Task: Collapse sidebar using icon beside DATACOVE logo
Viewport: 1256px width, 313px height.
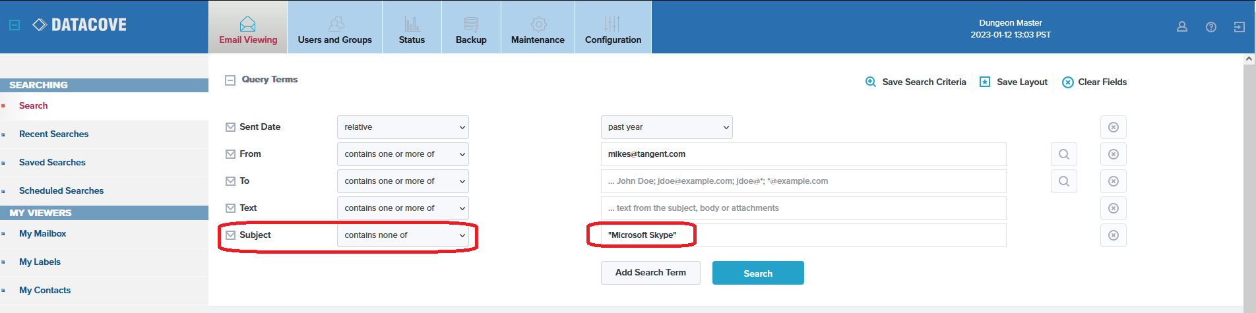Action: pyautogui.click(x=15, y=25)
